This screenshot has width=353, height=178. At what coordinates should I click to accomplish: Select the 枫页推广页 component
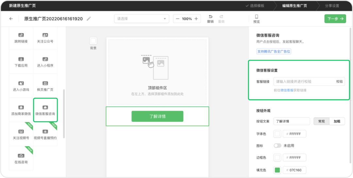click(45, 86)
